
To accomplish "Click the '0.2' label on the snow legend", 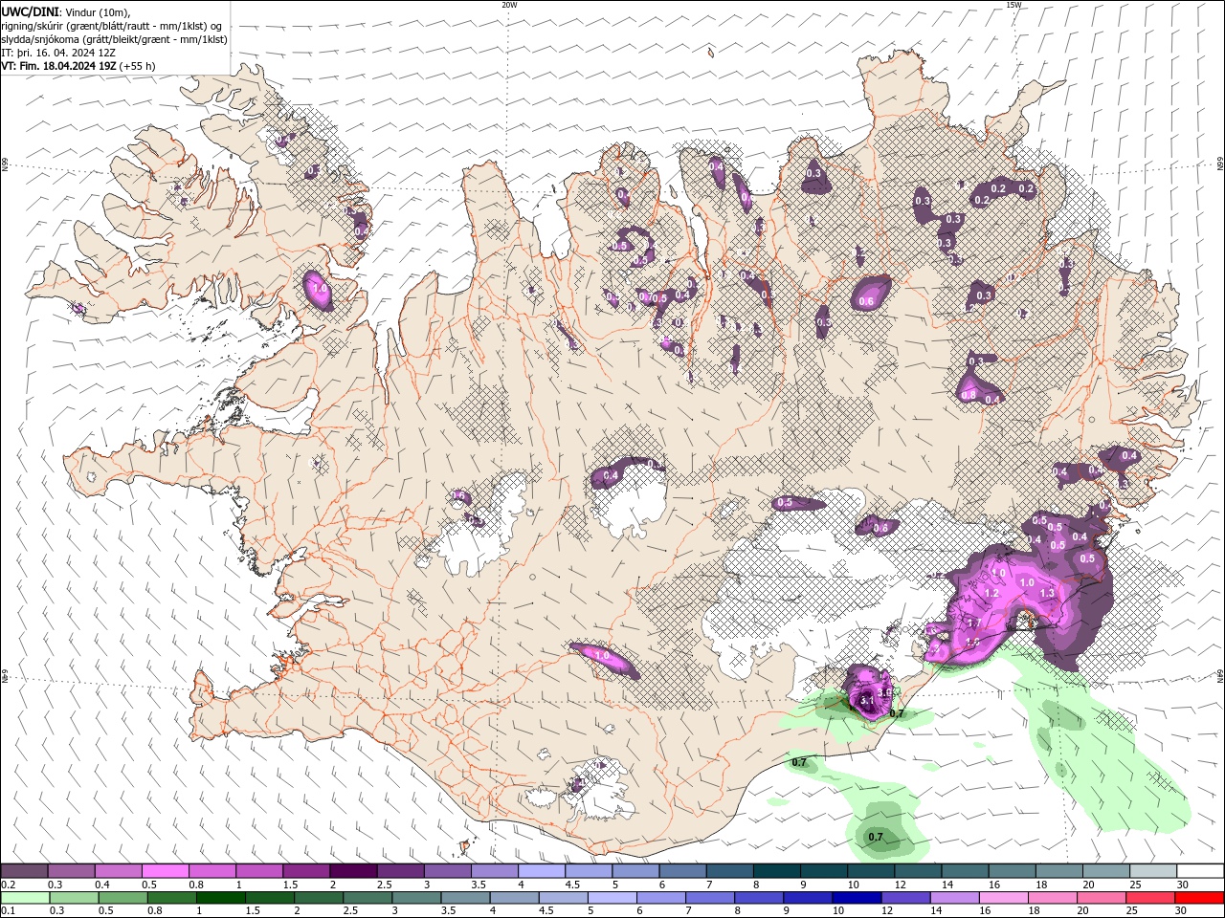I will 9,885.
